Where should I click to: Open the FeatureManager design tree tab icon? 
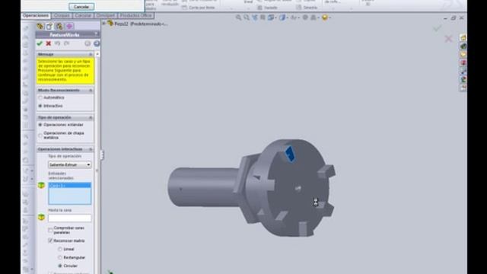40,26
